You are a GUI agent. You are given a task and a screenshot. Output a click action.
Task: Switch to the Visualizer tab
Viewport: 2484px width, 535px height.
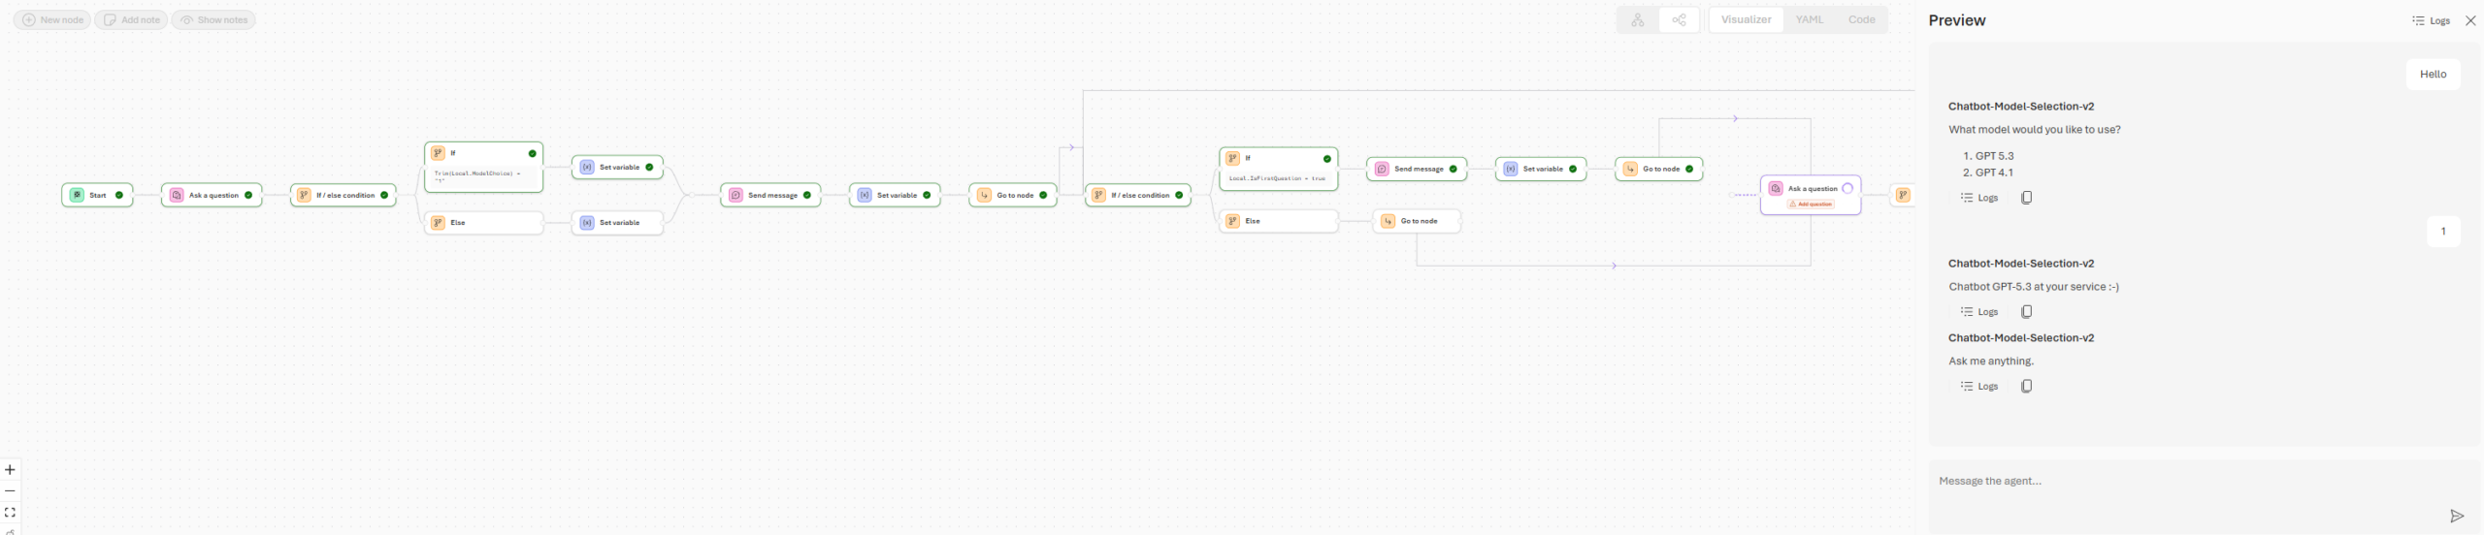click(1746, 19)
